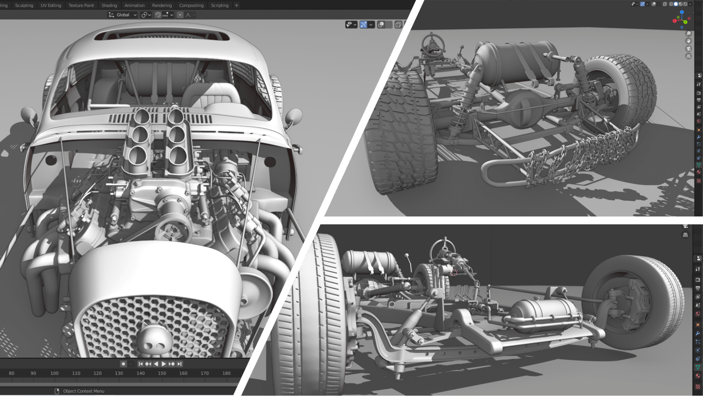Image resolution: width=703 pixels, height=396 pixels.
Task: Open the Global transform orientation dropdown
Action: (122, 15)
